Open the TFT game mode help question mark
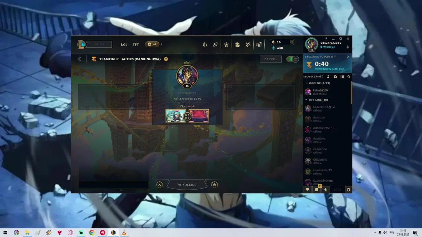 tap(166, 59)
